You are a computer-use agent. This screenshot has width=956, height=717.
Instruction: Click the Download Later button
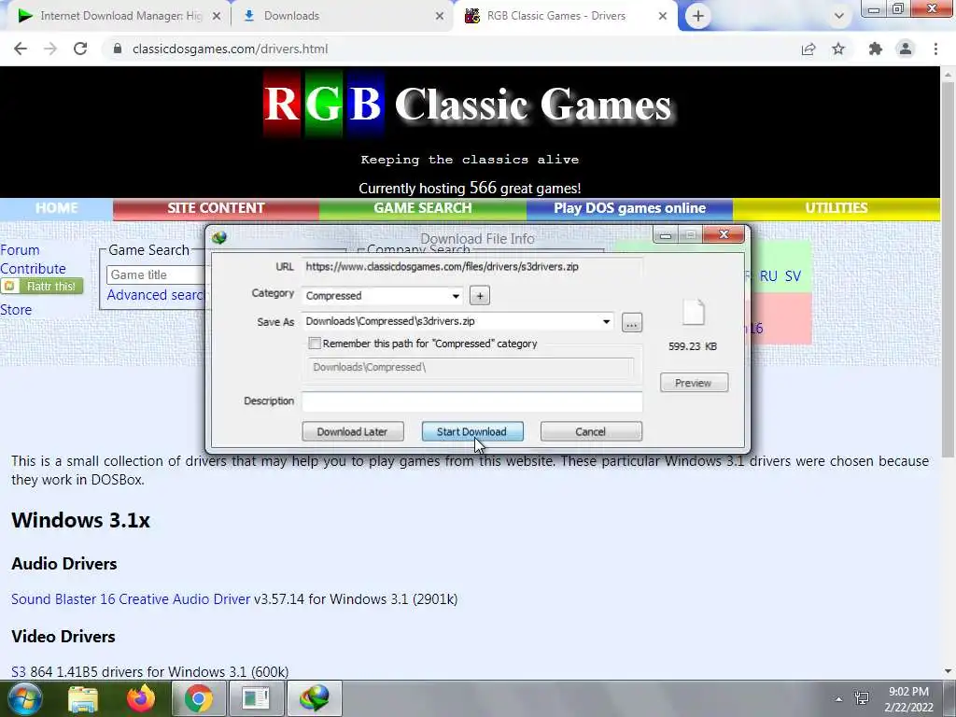[x=352, y=431]
